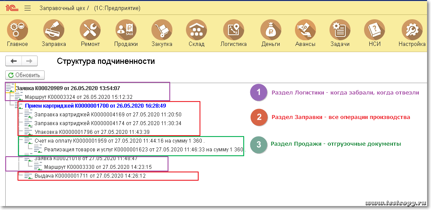
Task: Select Заявка К00020989 root tree item
Action: (67, 88)
